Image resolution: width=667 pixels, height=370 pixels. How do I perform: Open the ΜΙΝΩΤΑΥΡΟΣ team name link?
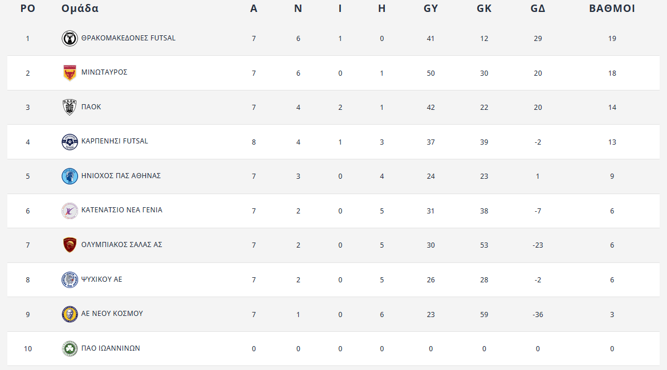[104, 72]
